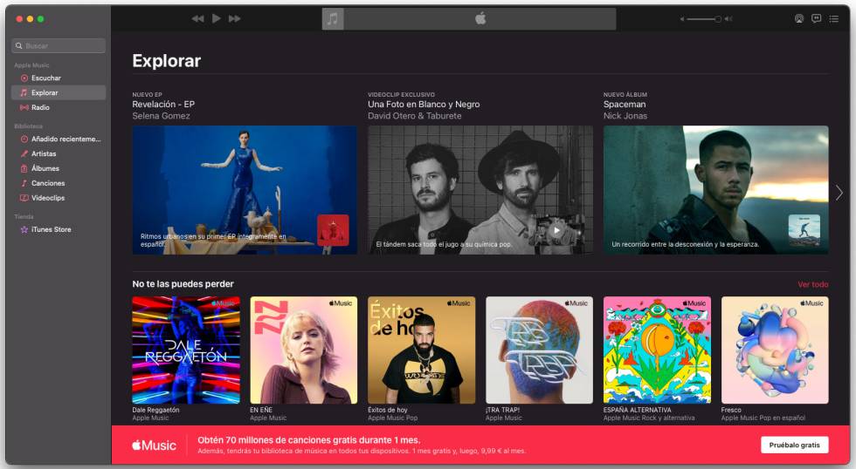Click the Escuchar play circle icon

[x=24, y=78]
